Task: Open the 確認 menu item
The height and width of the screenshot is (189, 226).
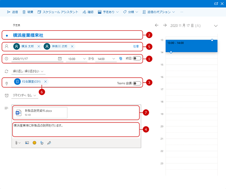Action: pyautogui.click(x=88, y=12)
